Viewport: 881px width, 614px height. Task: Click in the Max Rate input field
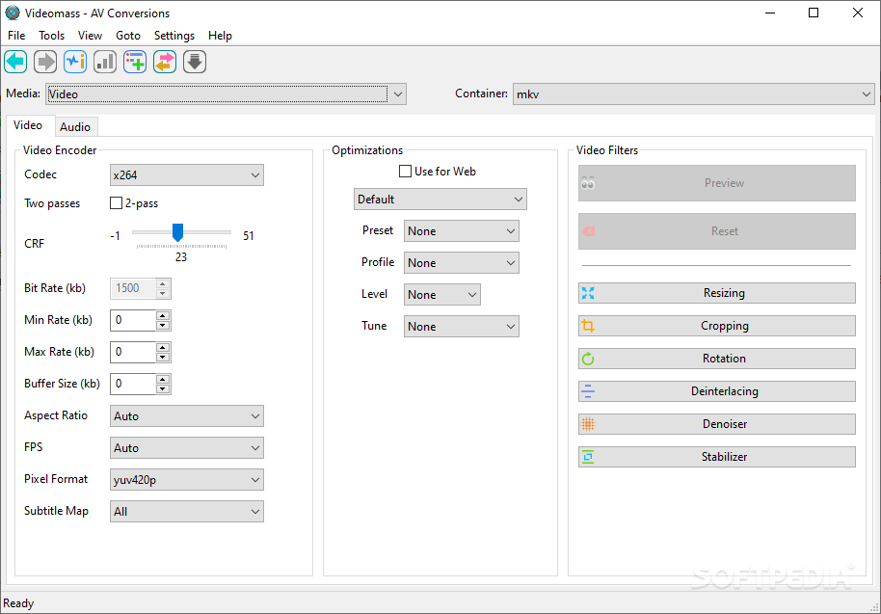(133, 352)
